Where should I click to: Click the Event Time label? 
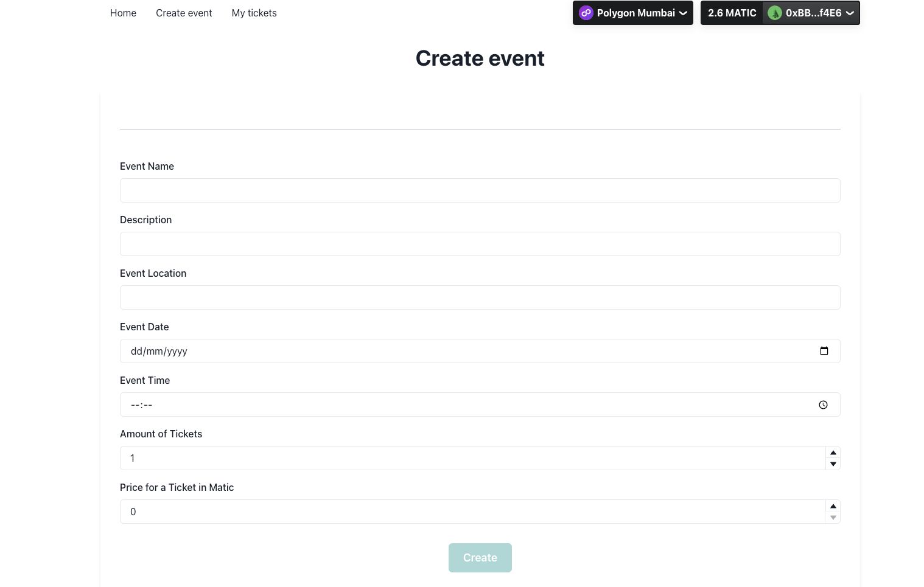pyautogui.click(x=145, y=380)
